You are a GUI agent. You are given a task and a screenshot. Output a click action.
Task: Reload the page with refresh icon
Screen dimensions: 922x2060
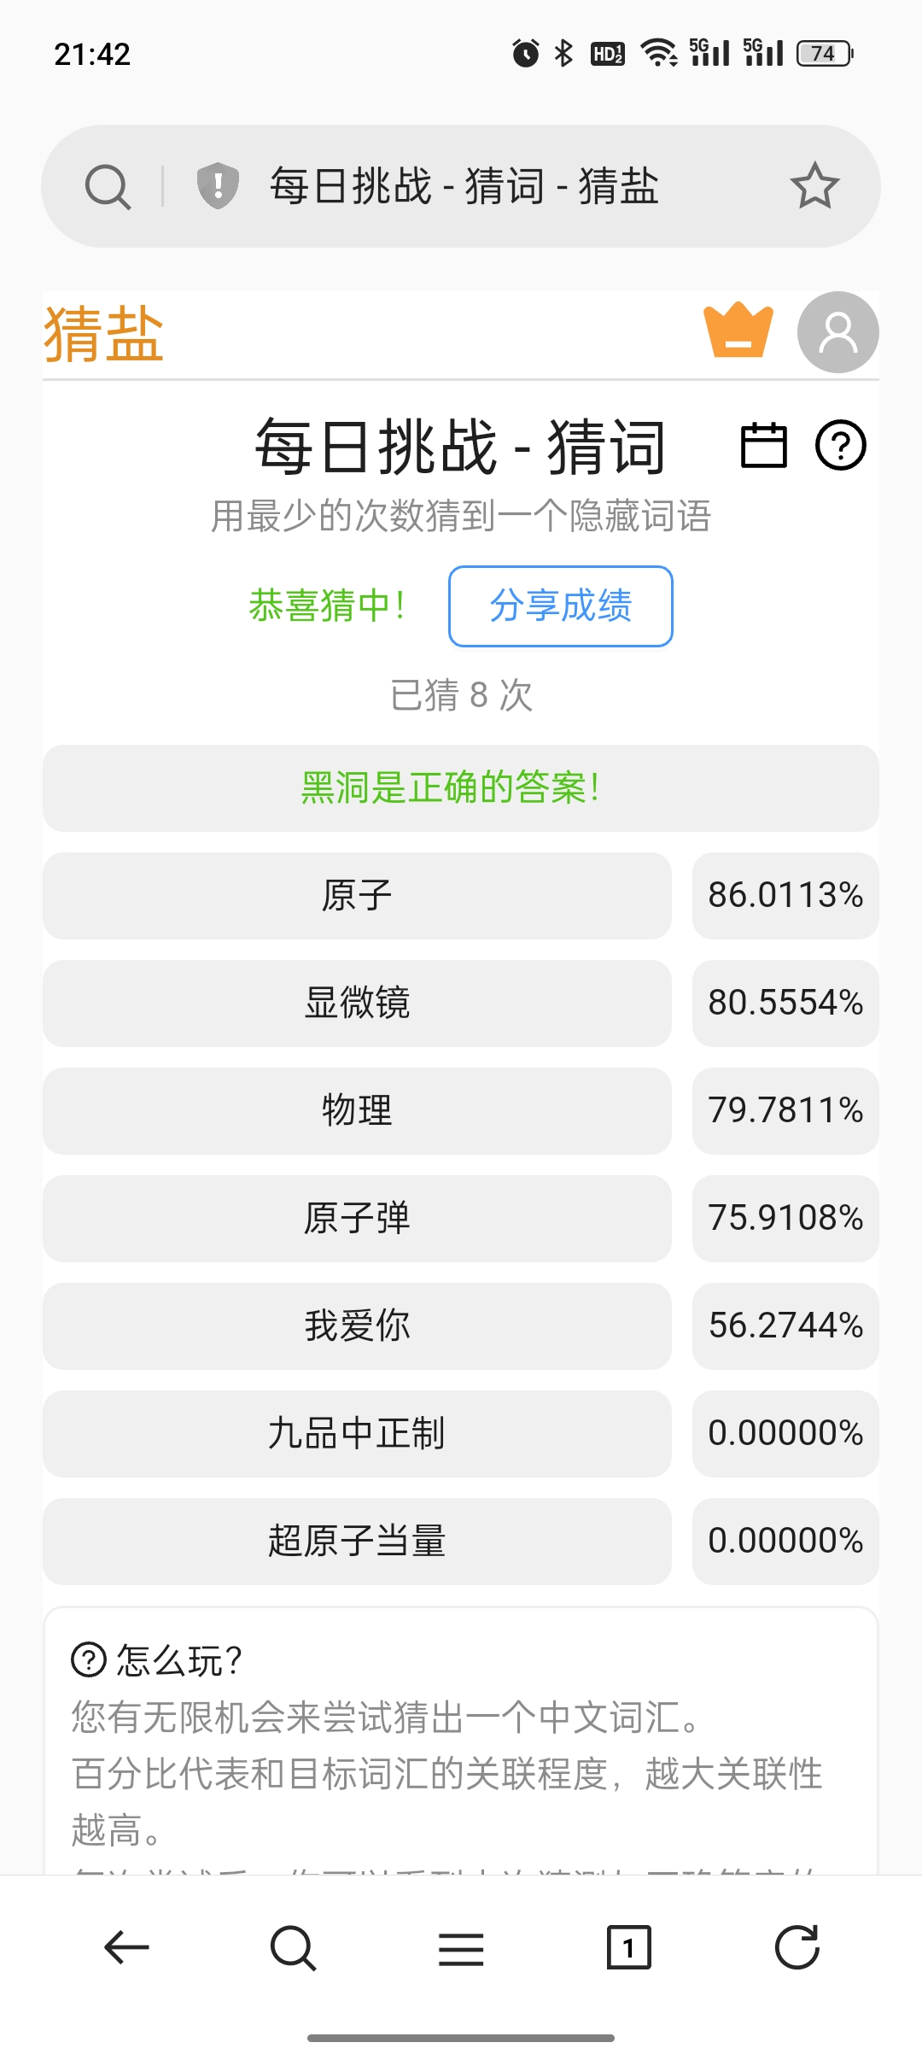coord(797,1947)
